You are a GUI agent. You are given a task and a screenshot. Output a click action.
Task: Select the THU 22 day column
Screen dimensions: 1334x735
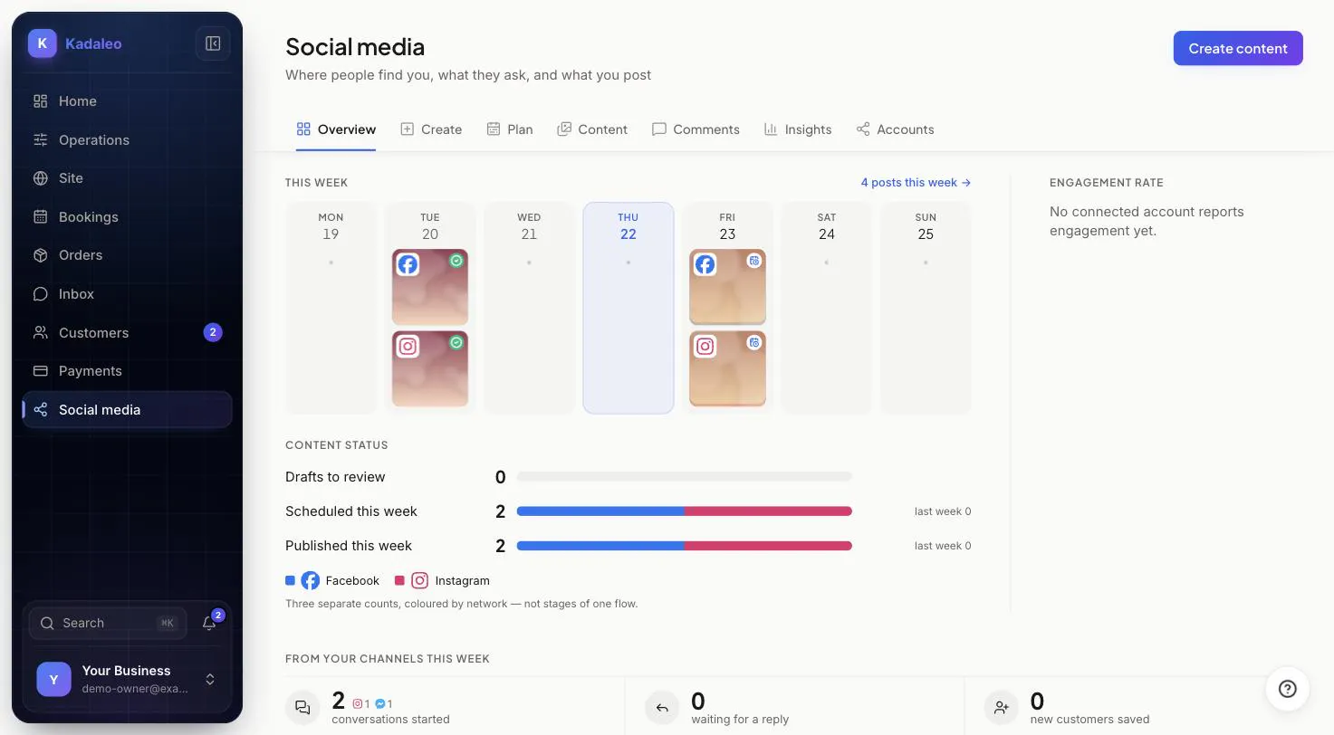pos(629,308)
